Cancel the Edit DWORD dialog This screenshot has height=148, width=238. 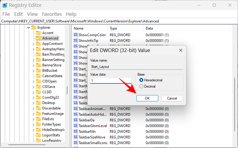172,98
